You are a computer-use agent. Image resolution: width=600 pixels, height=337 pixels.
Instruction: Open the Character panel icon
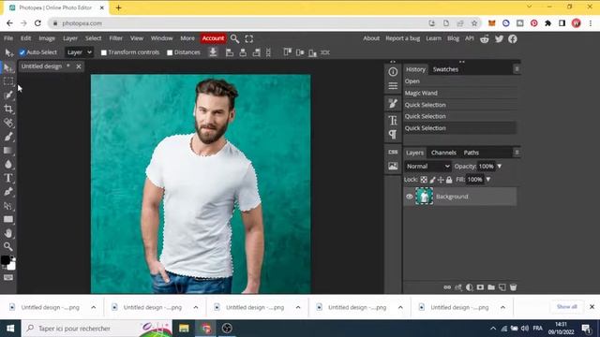(x=393, y=121)
